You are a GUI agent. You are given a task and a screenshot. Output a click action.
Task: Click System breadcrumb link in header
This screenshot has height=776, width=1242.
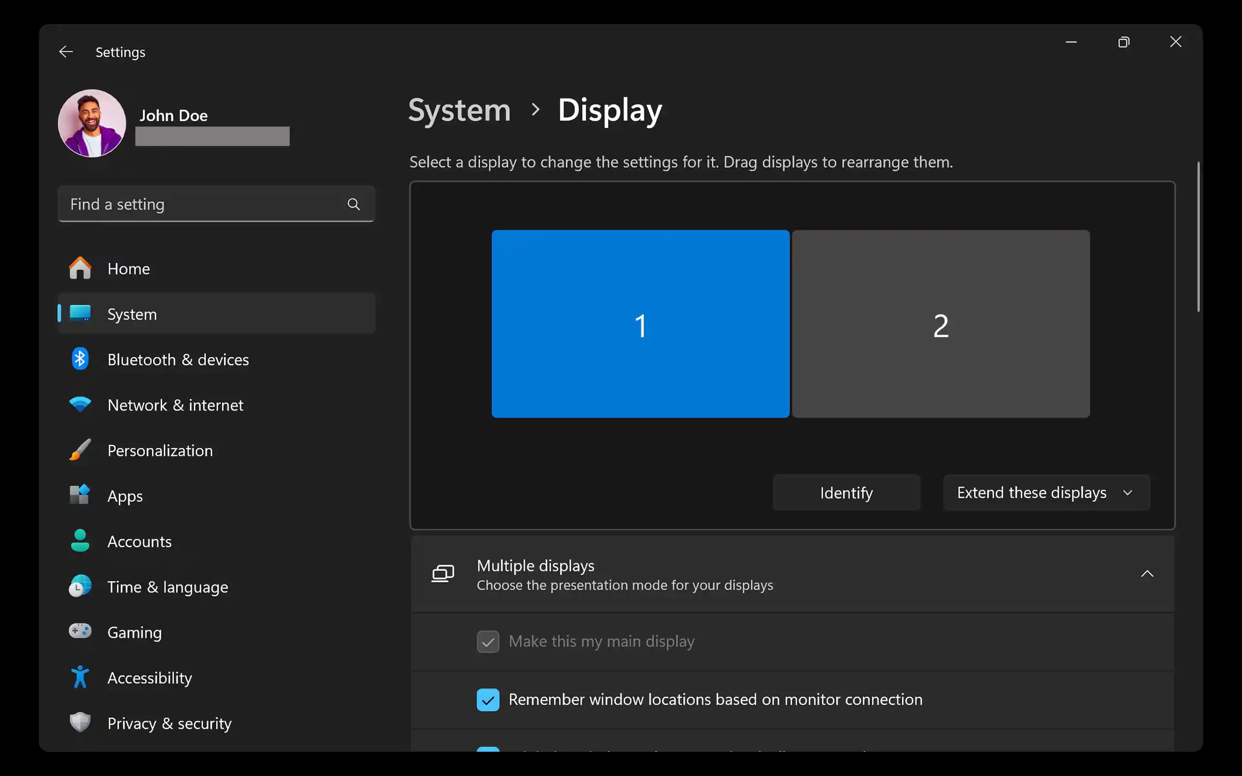tap(459, 110)
